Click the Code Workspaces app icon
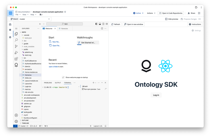 click(x=10, y=13)
